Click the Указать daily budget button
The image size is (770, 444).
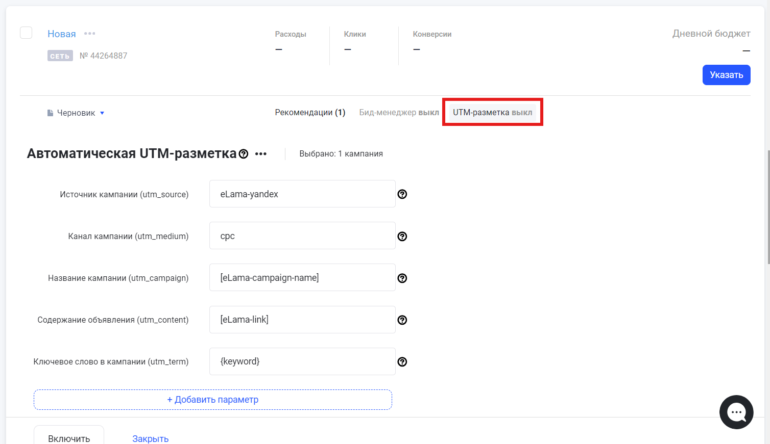click(726, 75)
